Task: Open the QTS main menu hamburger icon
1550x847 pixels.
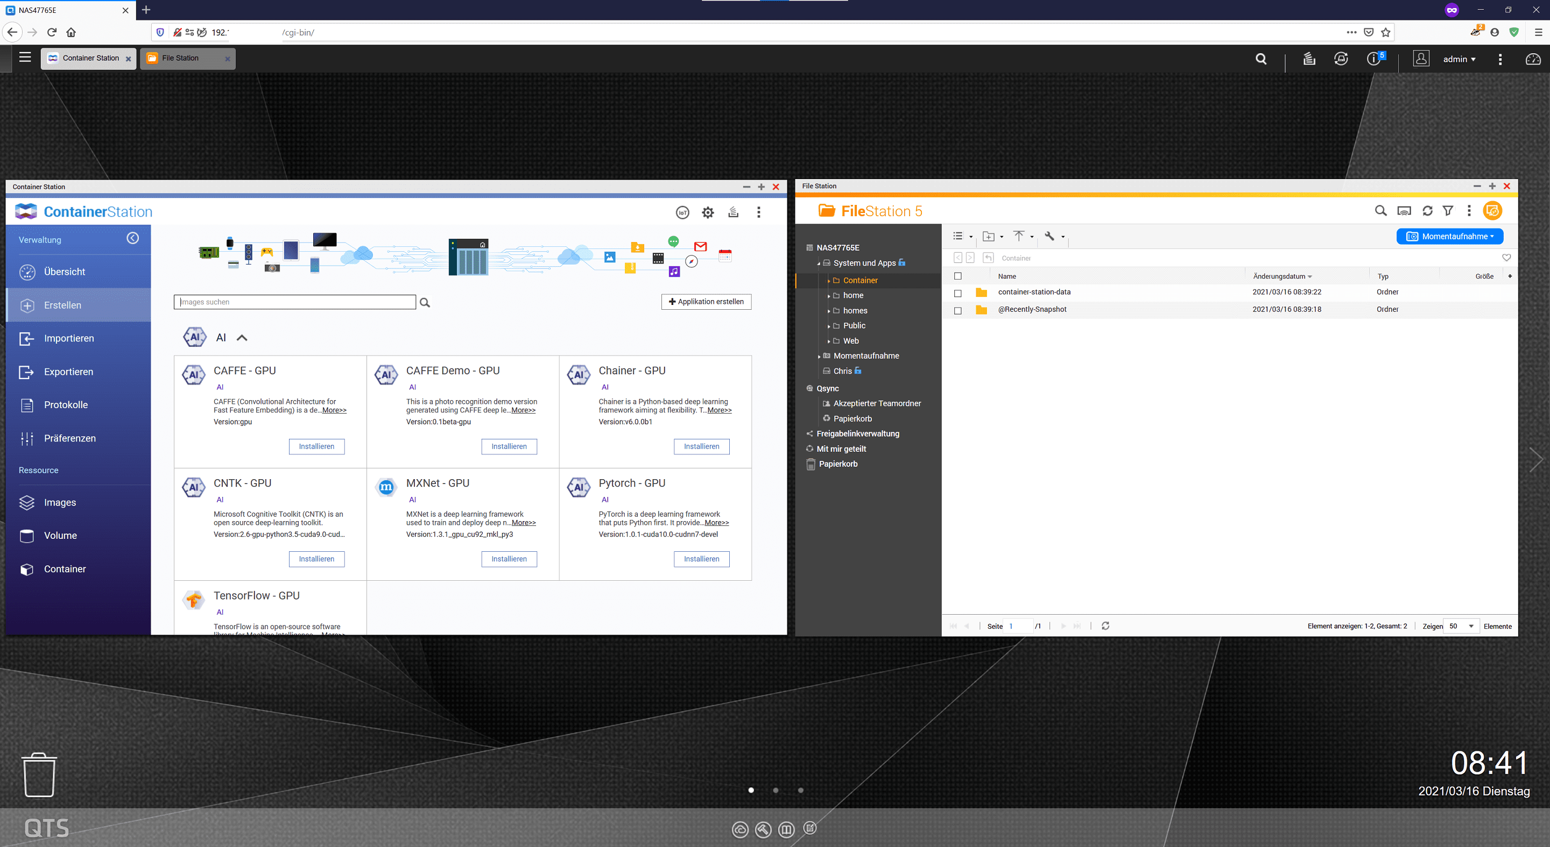Action: (25, 58)
